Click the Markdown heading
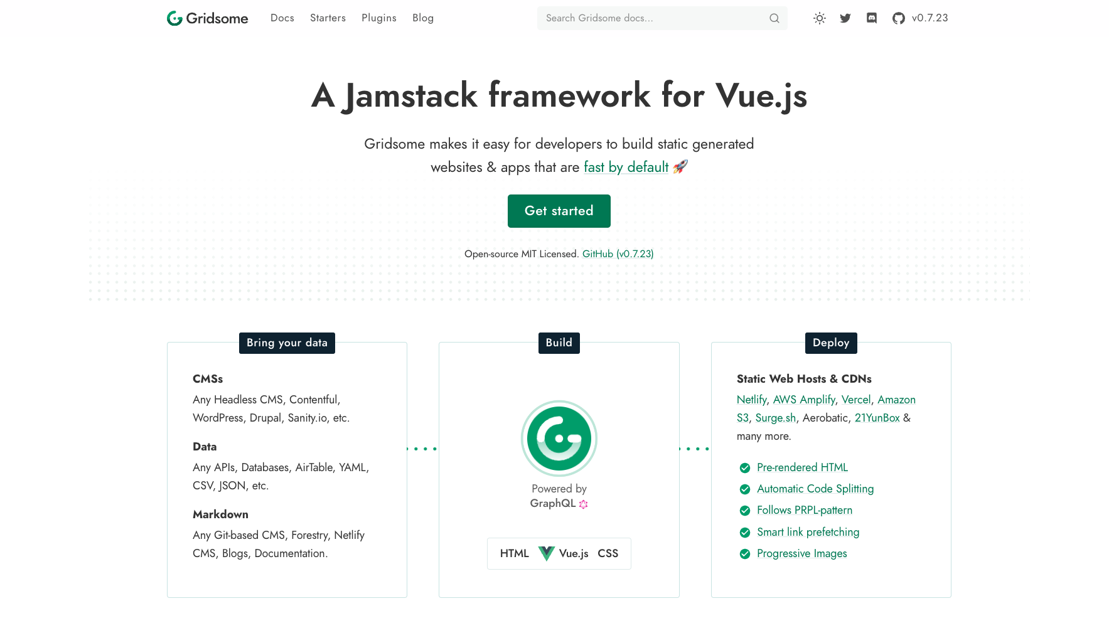The image size is (1109, 628). click(220, 514)
